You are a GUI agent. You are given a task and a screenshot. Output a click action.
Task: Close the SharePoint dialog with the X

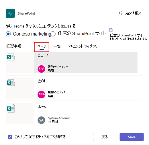[140, 13]
